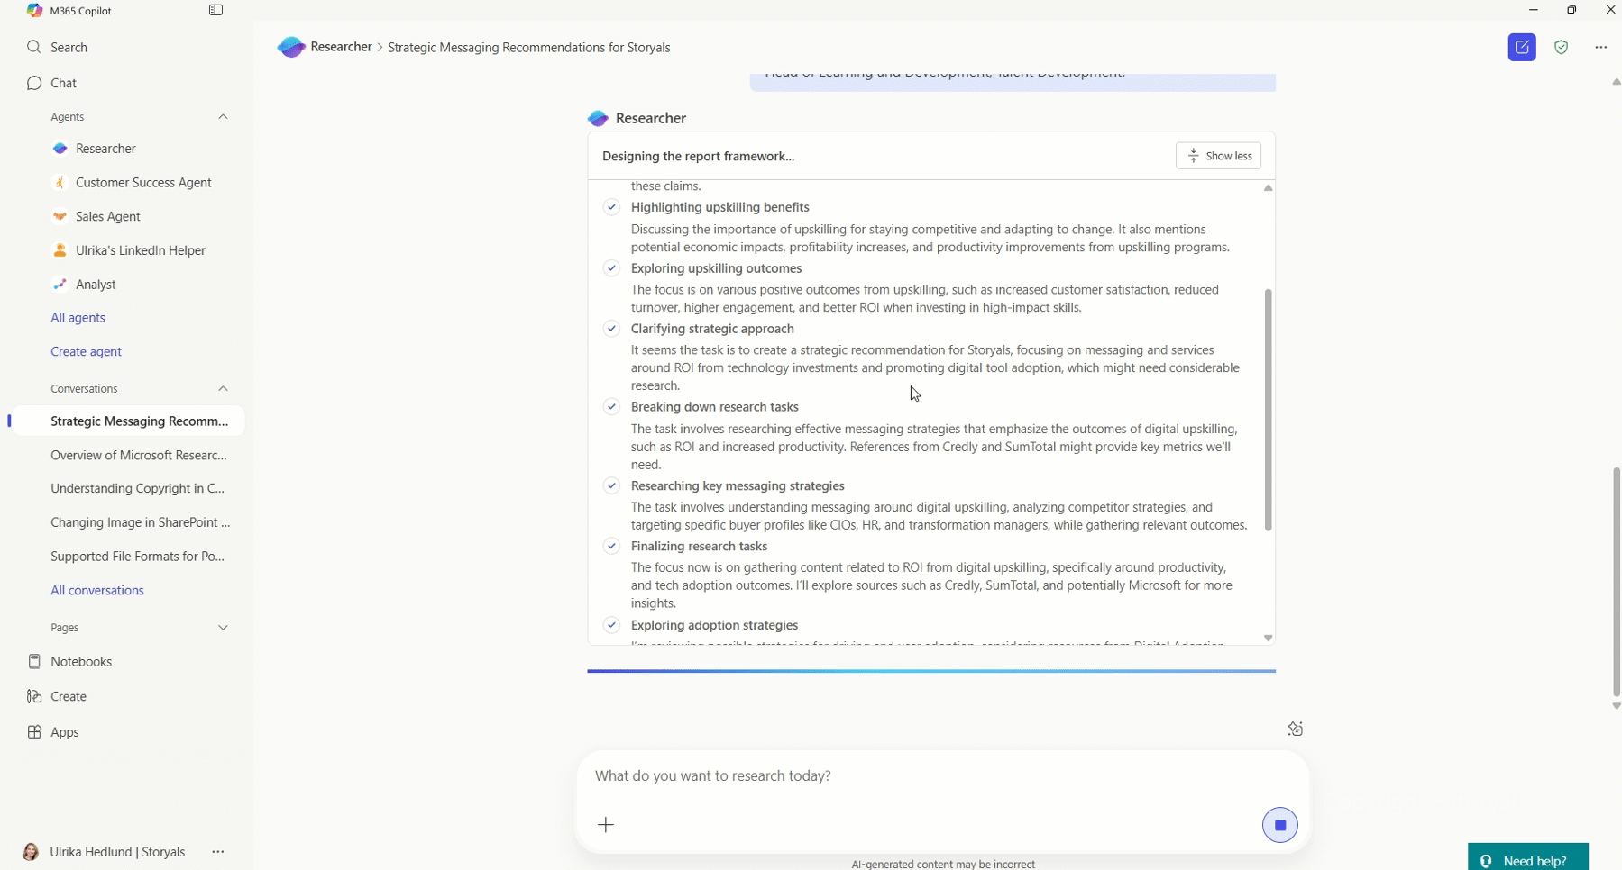The height and width of the screenshot is (870, 1622).
Task: Open account more options ellipsis
Action: [x=218, y=852]
